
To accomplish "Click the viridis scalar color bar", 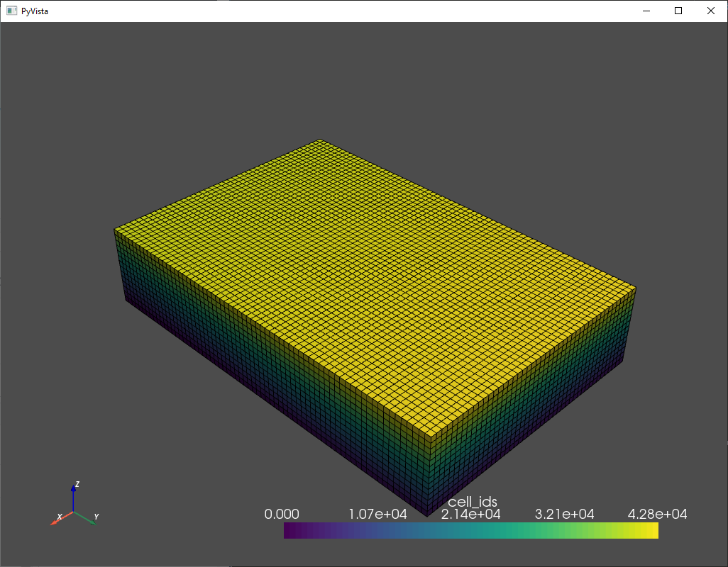I will click(x=470, y=530).
